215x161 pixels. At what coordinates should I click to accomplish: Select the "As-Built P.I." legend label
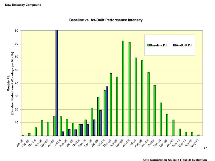pos(184,45)
